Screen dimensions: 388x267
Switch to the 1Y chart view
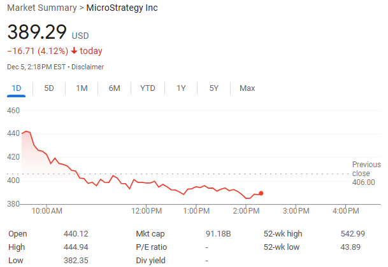tap(182, 88)
